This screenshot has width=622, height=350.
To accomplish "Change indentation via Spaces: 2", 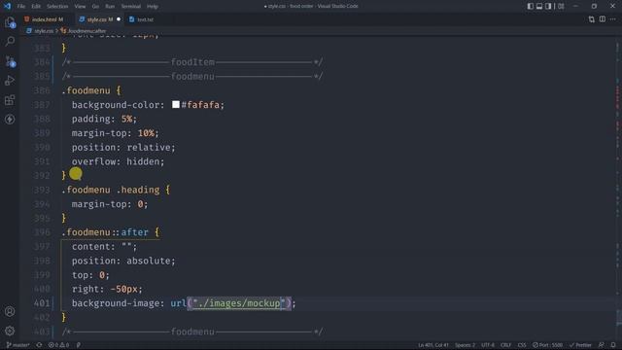I will (465, 345).
